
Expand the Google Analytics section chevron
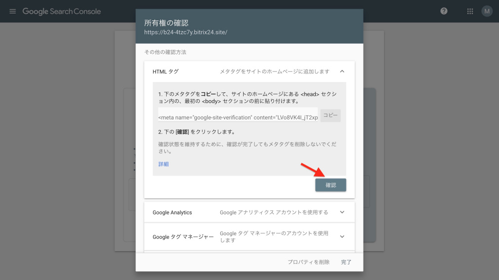(x=342, y=212)
